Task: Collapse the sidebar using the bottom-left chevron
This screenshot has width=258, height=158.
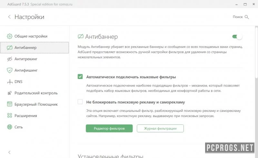Action: point(9,153)
